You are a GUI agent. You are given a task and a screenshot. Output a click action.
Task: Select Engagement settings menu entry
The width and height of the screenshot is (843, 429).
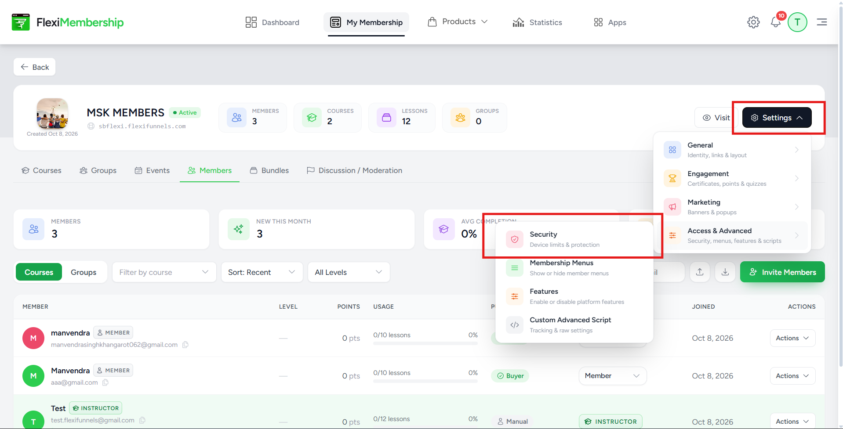point(732,178)
